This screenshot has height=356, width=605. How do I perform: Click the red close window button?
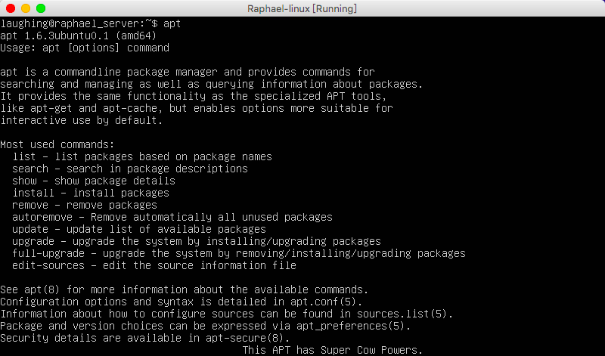pos(10,8)
